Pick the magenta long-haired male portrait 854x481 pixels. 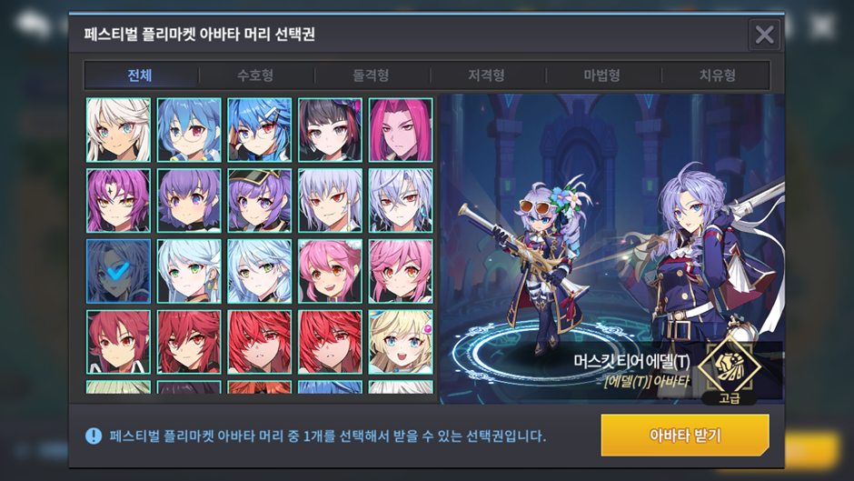(401, 130)
